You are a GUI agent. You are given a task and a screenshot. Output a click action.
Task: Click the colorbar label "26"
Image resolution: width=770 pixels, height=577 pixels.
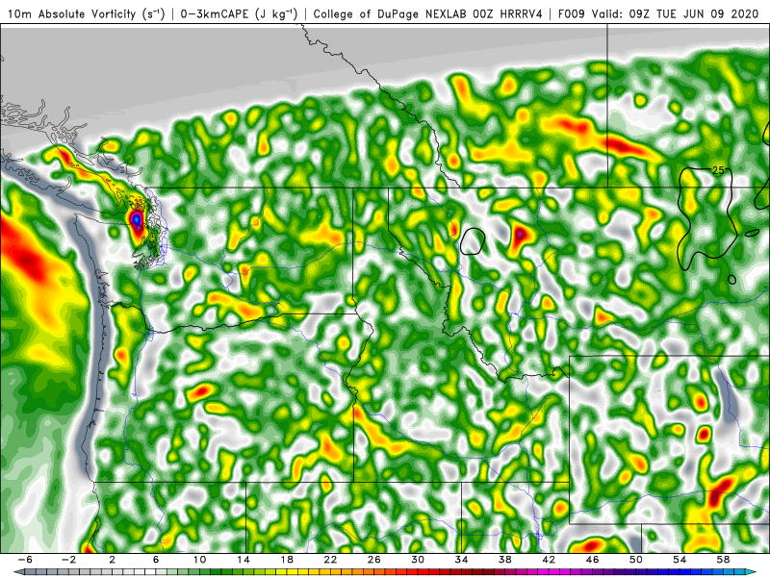click(373, 560)
